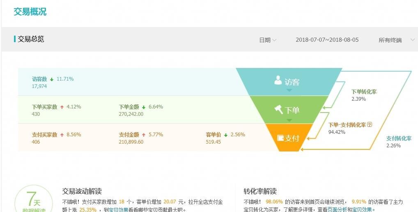This screenshot has width=418, height=212.
Task: Click the 下单-支付转化率 value 94.42%
Action: click(337, 132)
